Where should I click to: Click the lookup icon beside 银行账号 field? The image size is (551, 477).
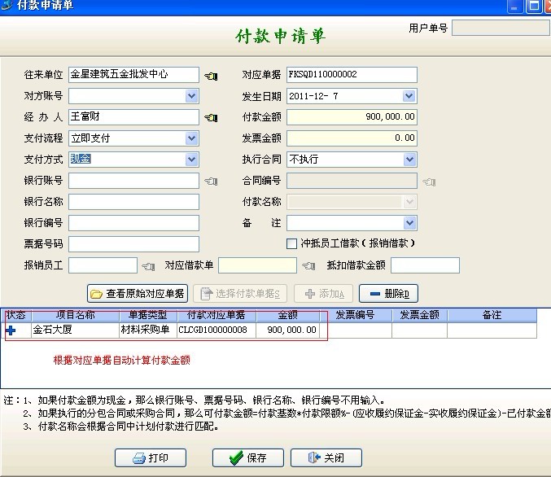(x=212, y=181)
